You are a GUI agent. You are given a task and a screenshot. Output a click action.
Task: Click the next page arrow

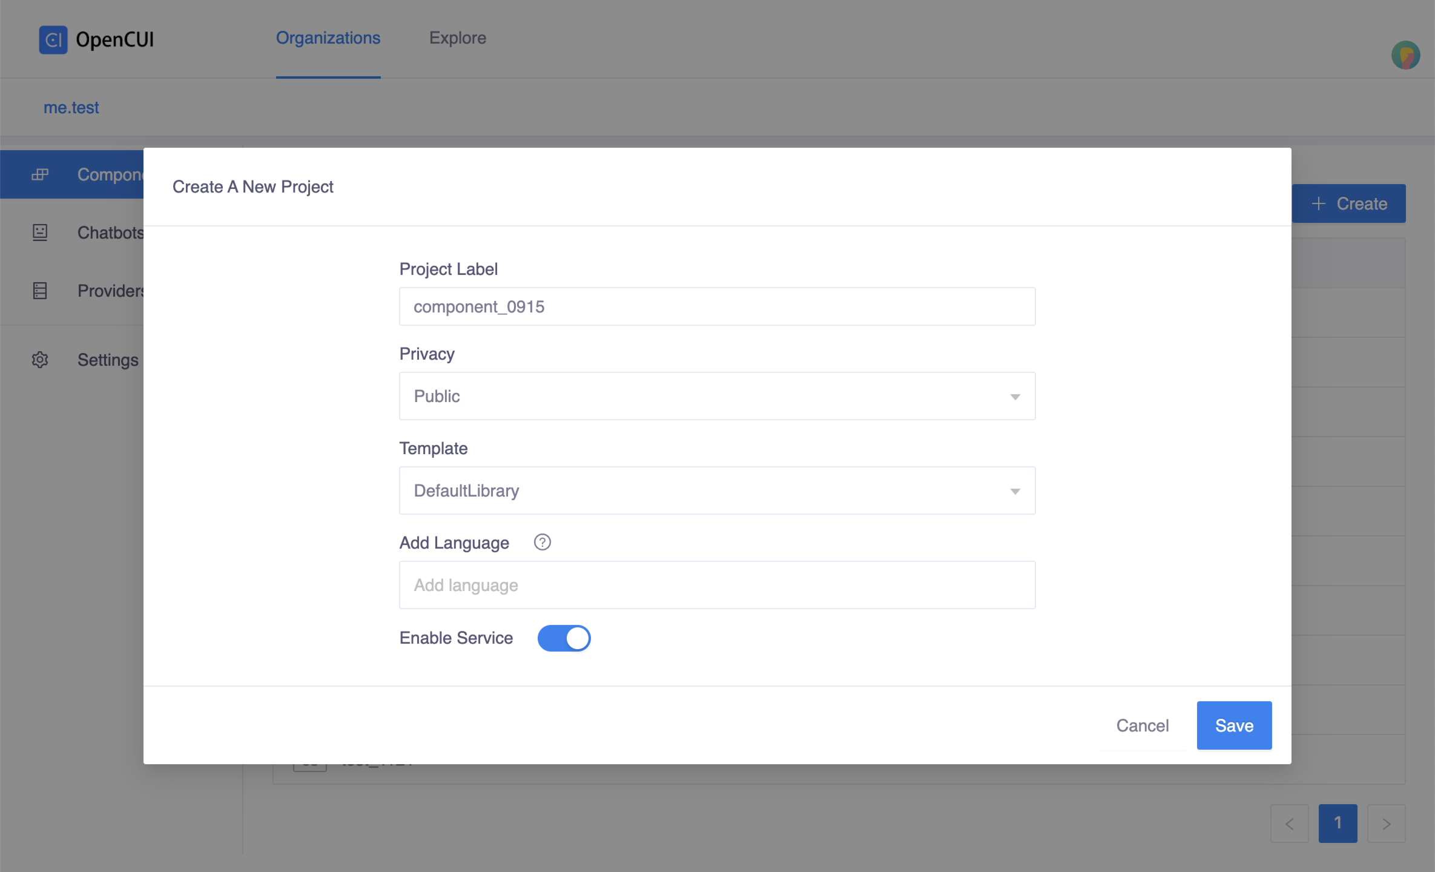click(1386, 824)
